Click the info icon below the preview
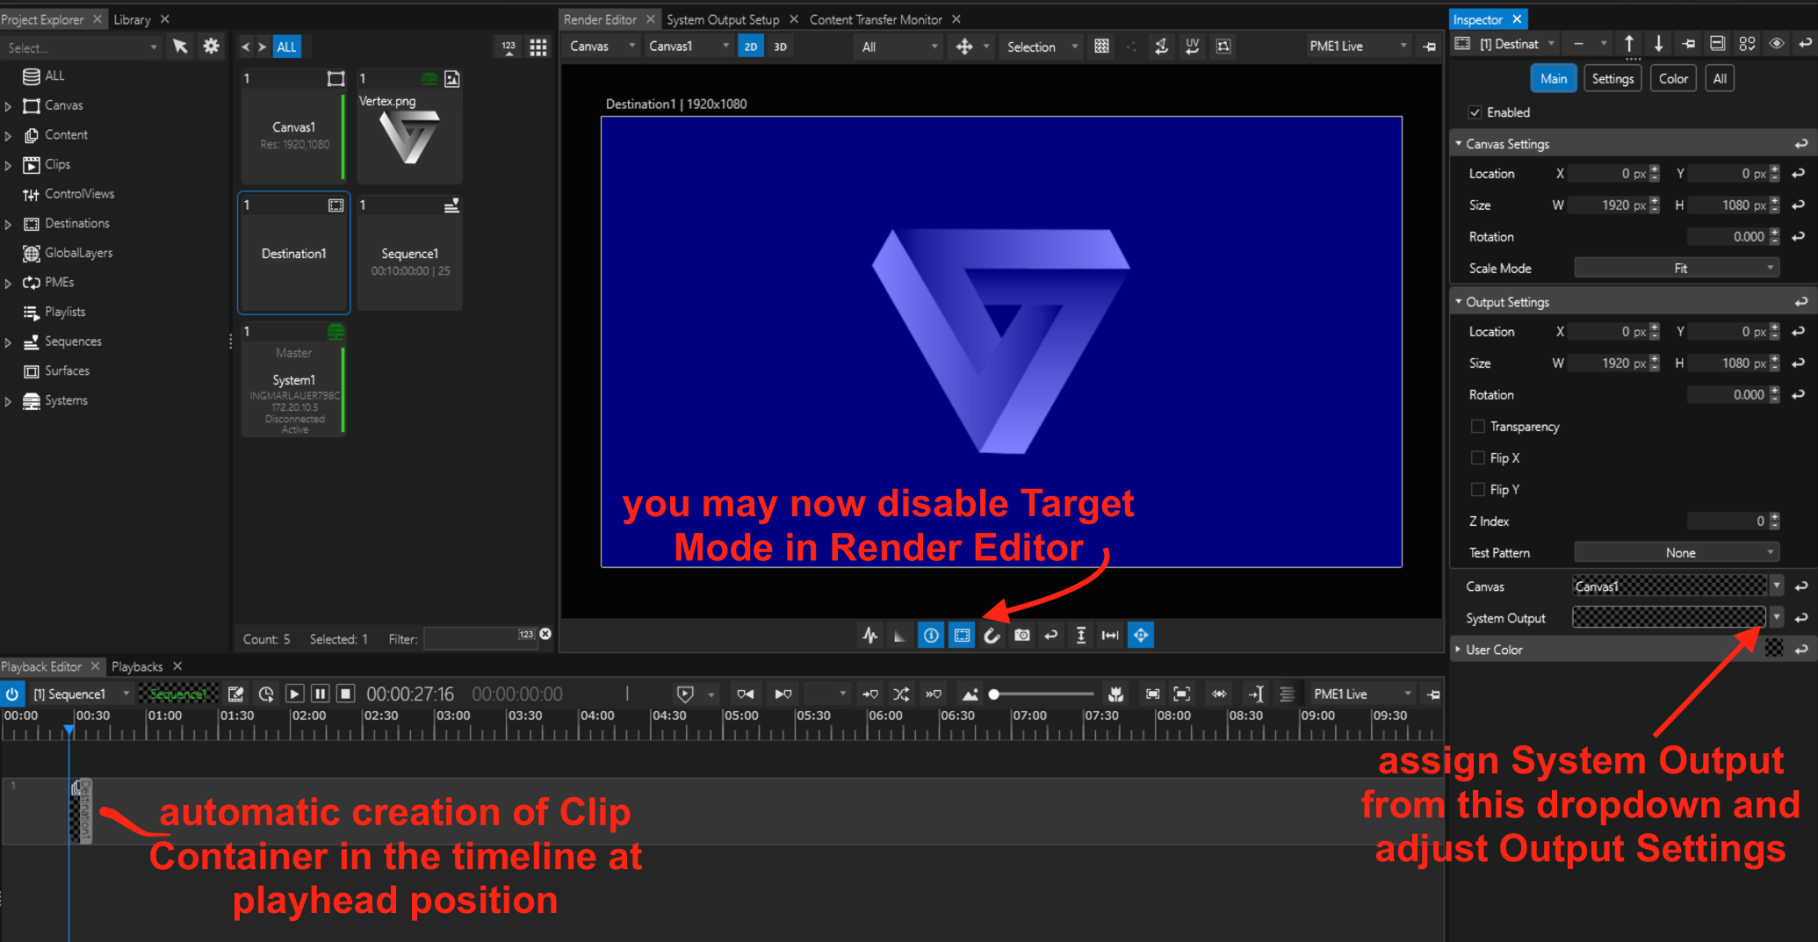1818x942 pixels. (931, 635)
